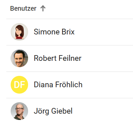
Task: Select blank area of Jörg Giebel row
Action: [103, 111]
